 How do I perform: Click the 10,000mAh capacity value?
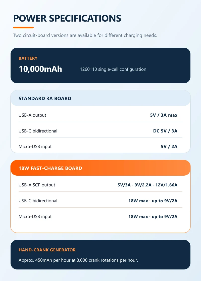40,69
